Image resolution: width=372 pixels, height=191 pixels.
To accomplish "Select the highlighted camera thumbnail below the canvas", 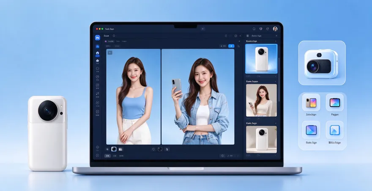I will coord(114,149).
